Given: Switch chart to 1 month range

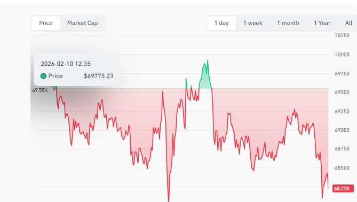Looking at the screenshot, I should 288,23.
